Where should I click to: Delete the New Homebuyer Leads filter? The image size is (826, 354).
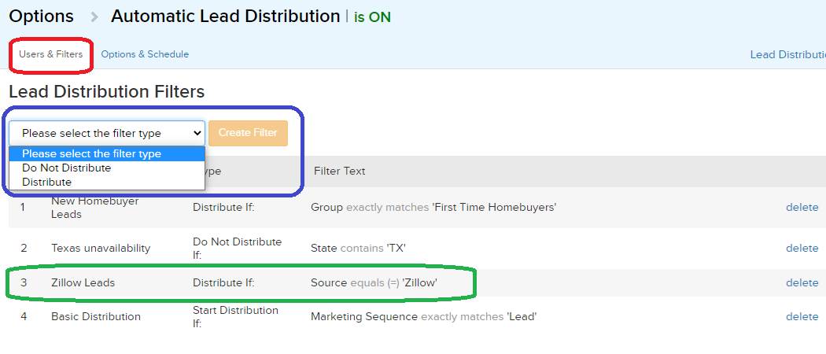(x=802, y=208)
